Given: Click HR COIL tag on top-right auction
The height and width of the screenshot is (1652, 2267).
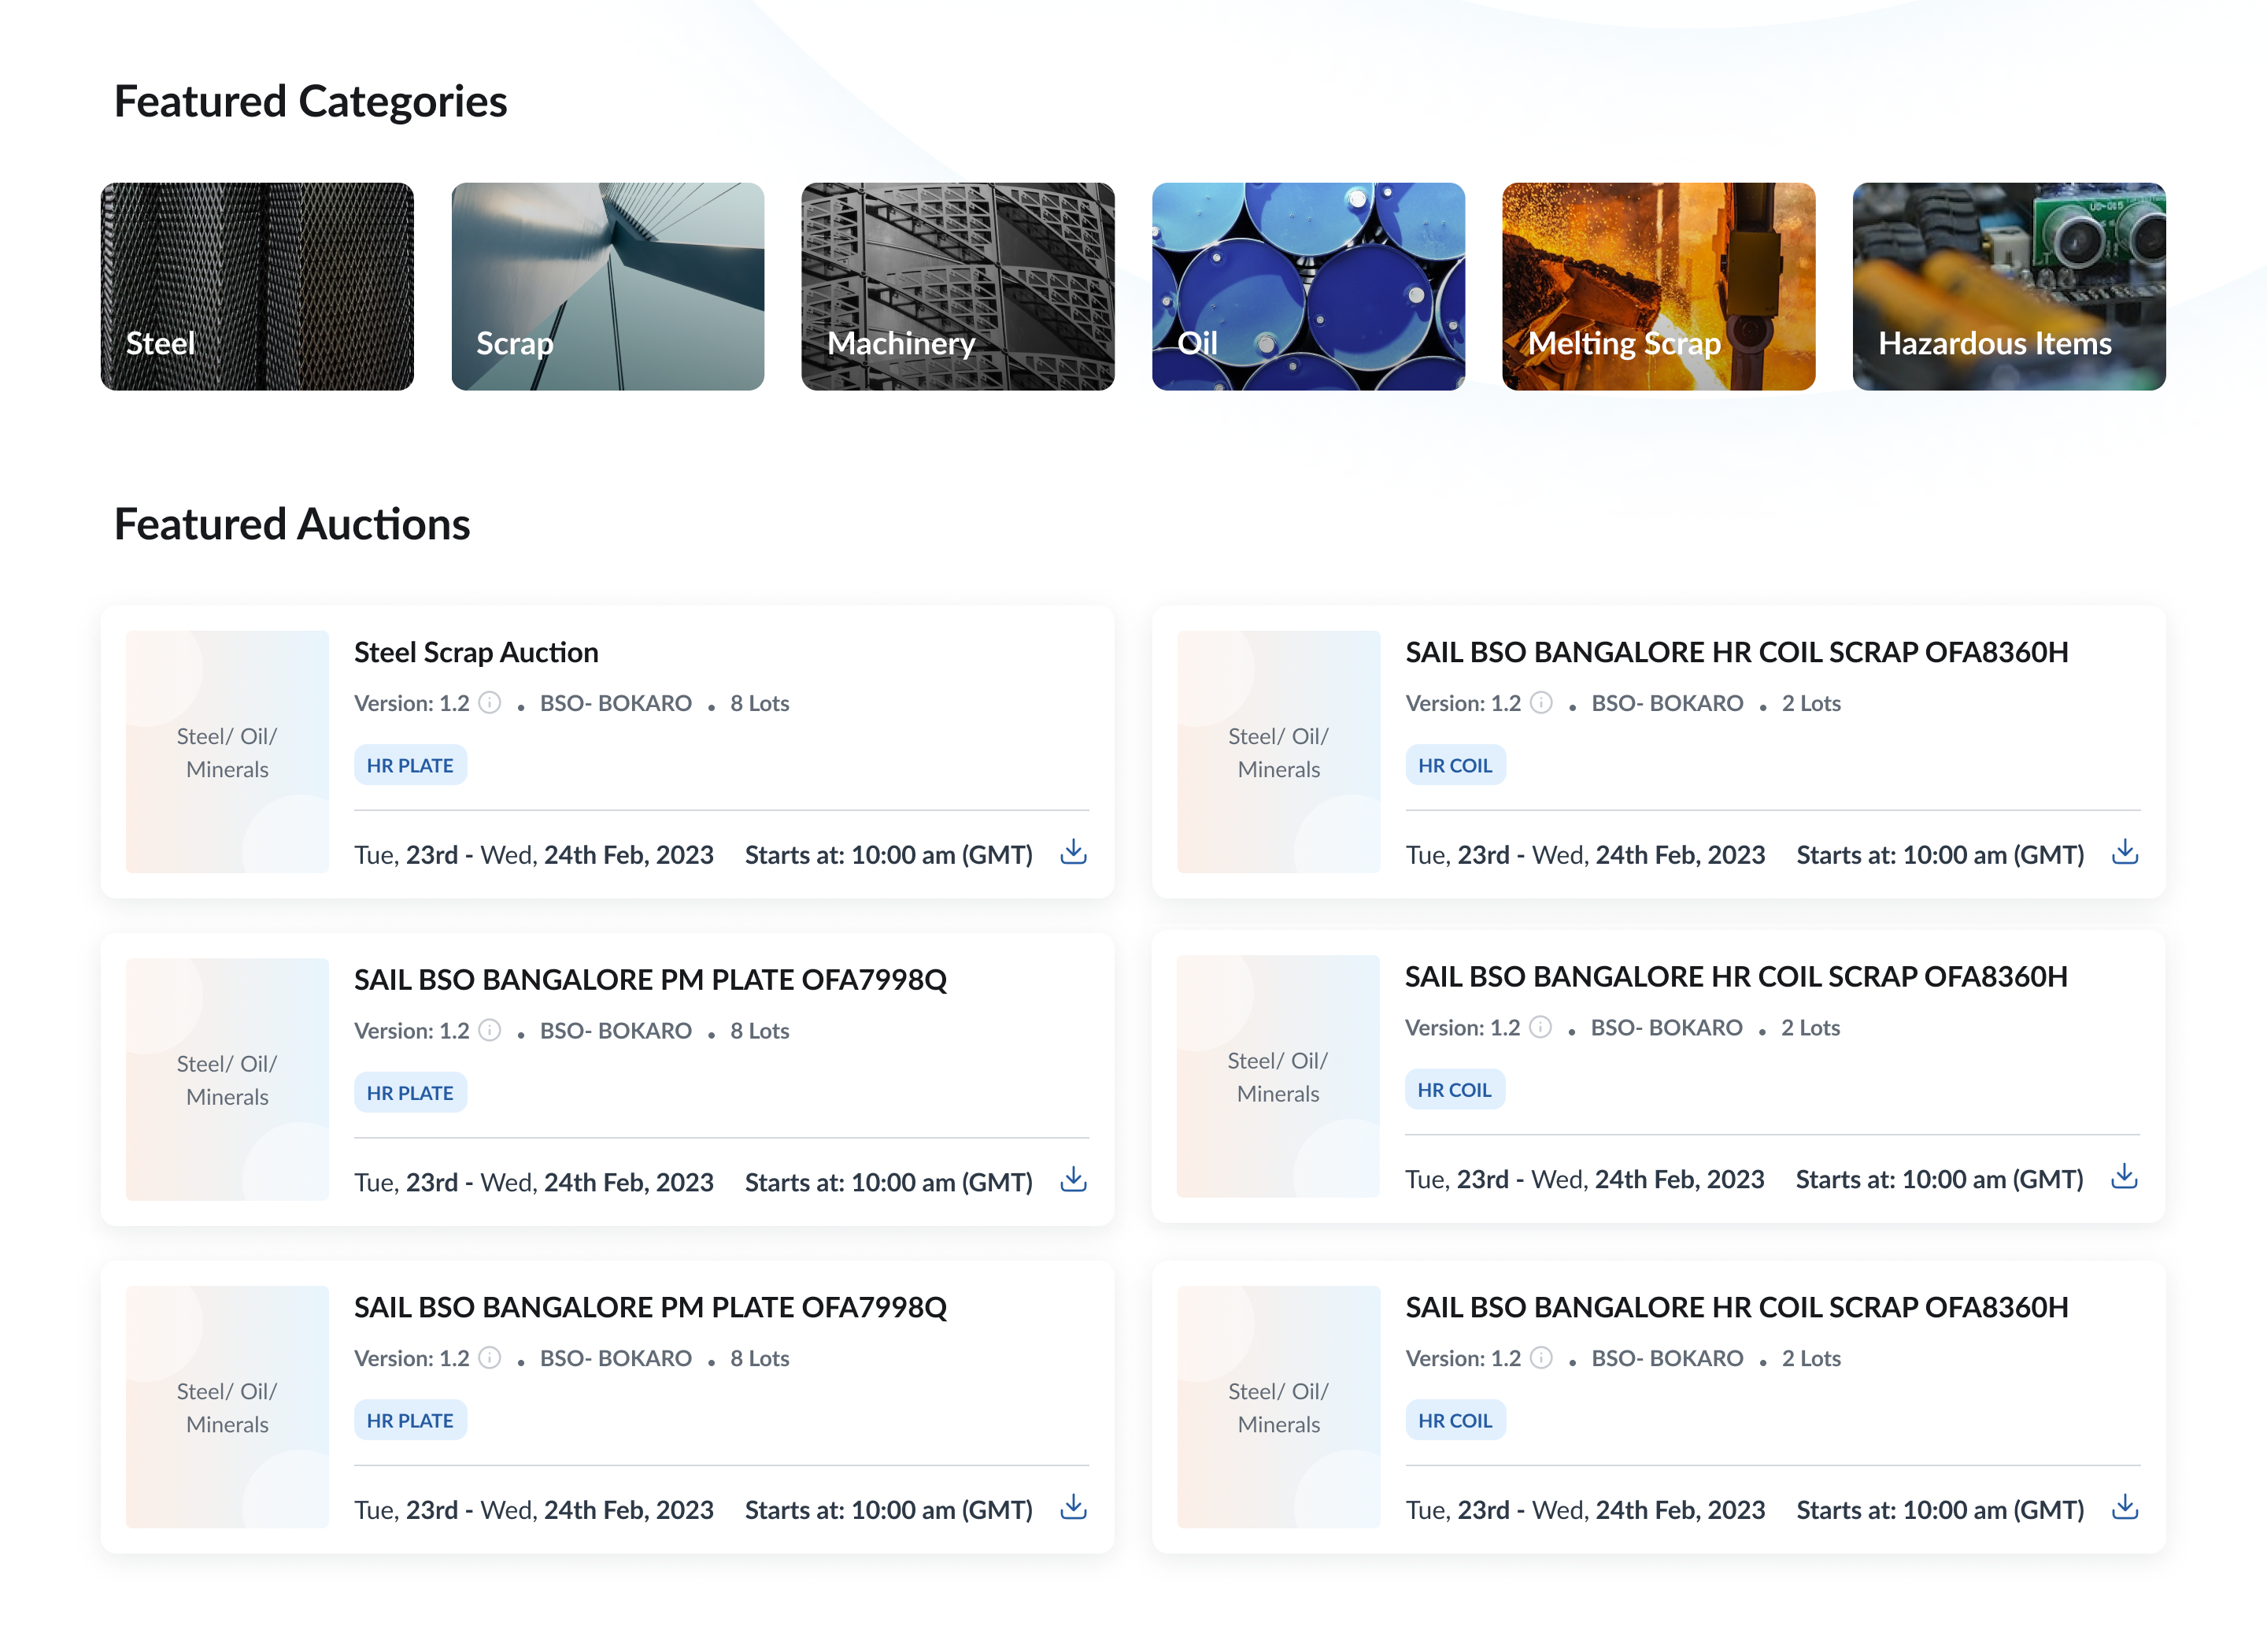Looking at the screenshot, I should coord(1455,765).
